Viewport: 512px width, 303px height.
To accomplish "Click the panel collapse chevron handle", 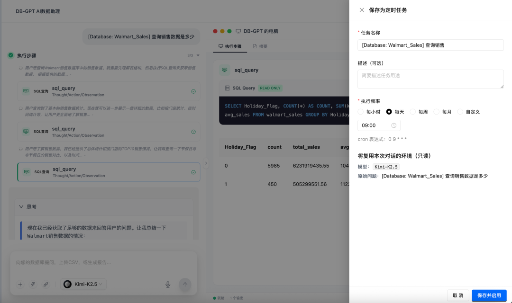I will [206, 163].
